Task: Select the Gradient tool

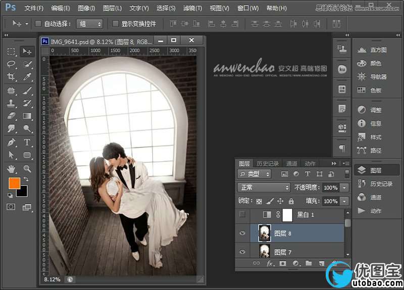Action: pos(27,116)
